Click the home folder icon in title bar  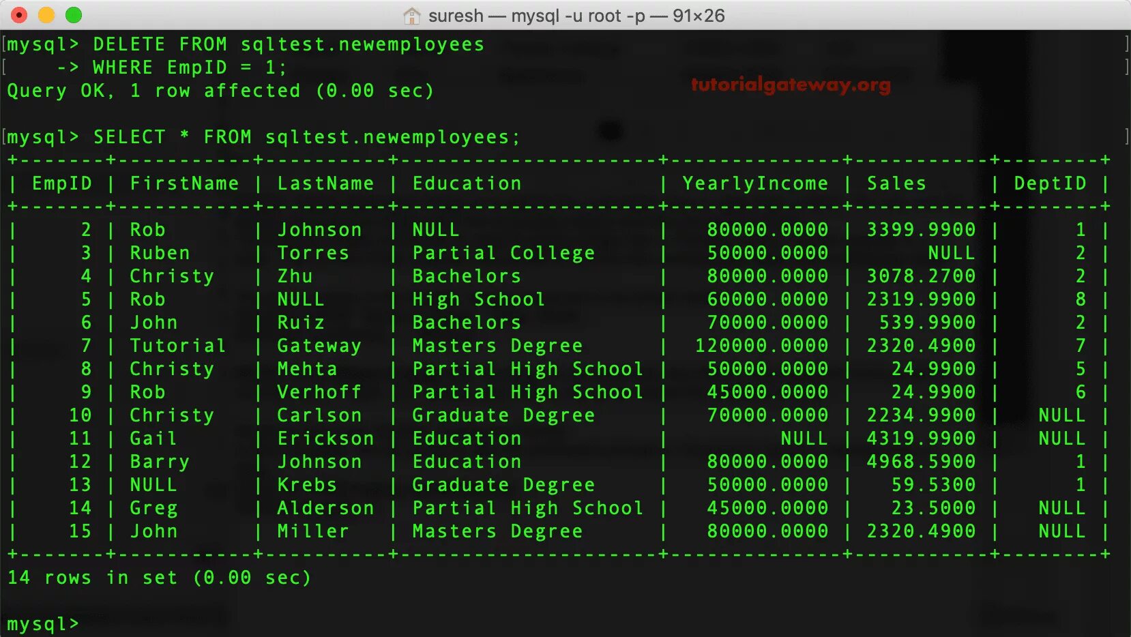click(x=412, y=15)
